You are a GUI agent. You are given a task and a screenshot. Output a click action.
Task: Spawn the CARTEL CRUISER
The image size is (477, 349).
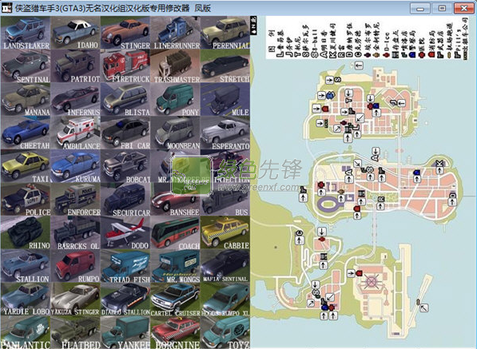175,299
